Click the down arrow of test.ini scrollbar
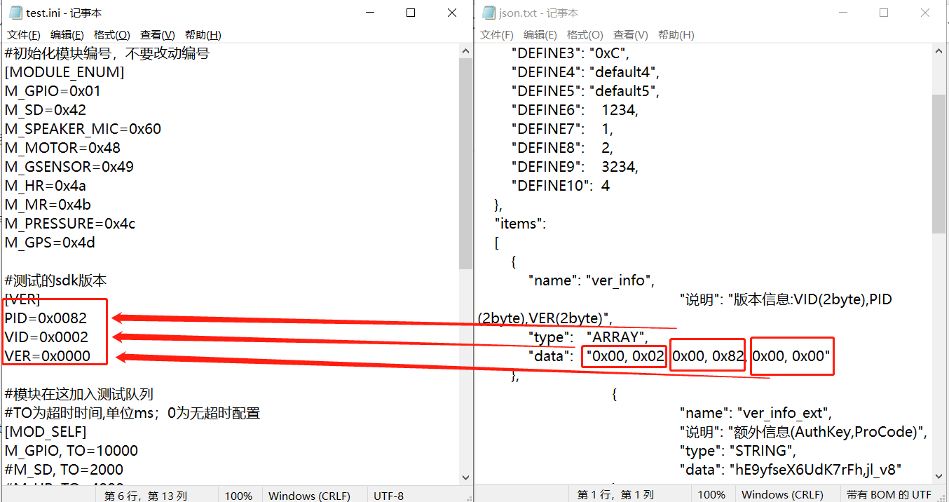 coord(465,477)
